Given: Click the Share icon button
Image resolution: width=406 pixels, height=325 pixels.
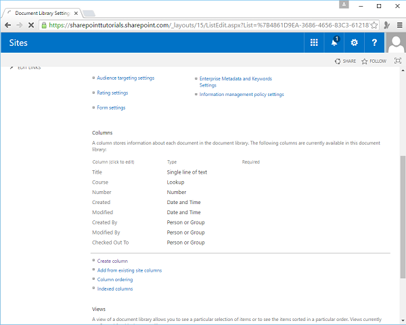Looking at the screenshot, I should pyautogui.click(x=345, y=61).
